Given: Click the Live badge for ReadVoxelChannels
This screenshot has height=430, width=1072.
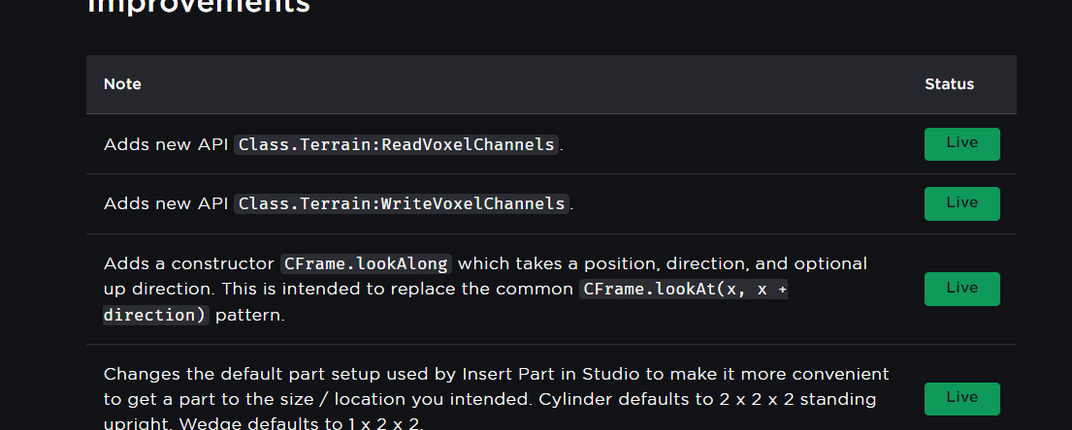Looking at the screenshot, I should point(961,143).
